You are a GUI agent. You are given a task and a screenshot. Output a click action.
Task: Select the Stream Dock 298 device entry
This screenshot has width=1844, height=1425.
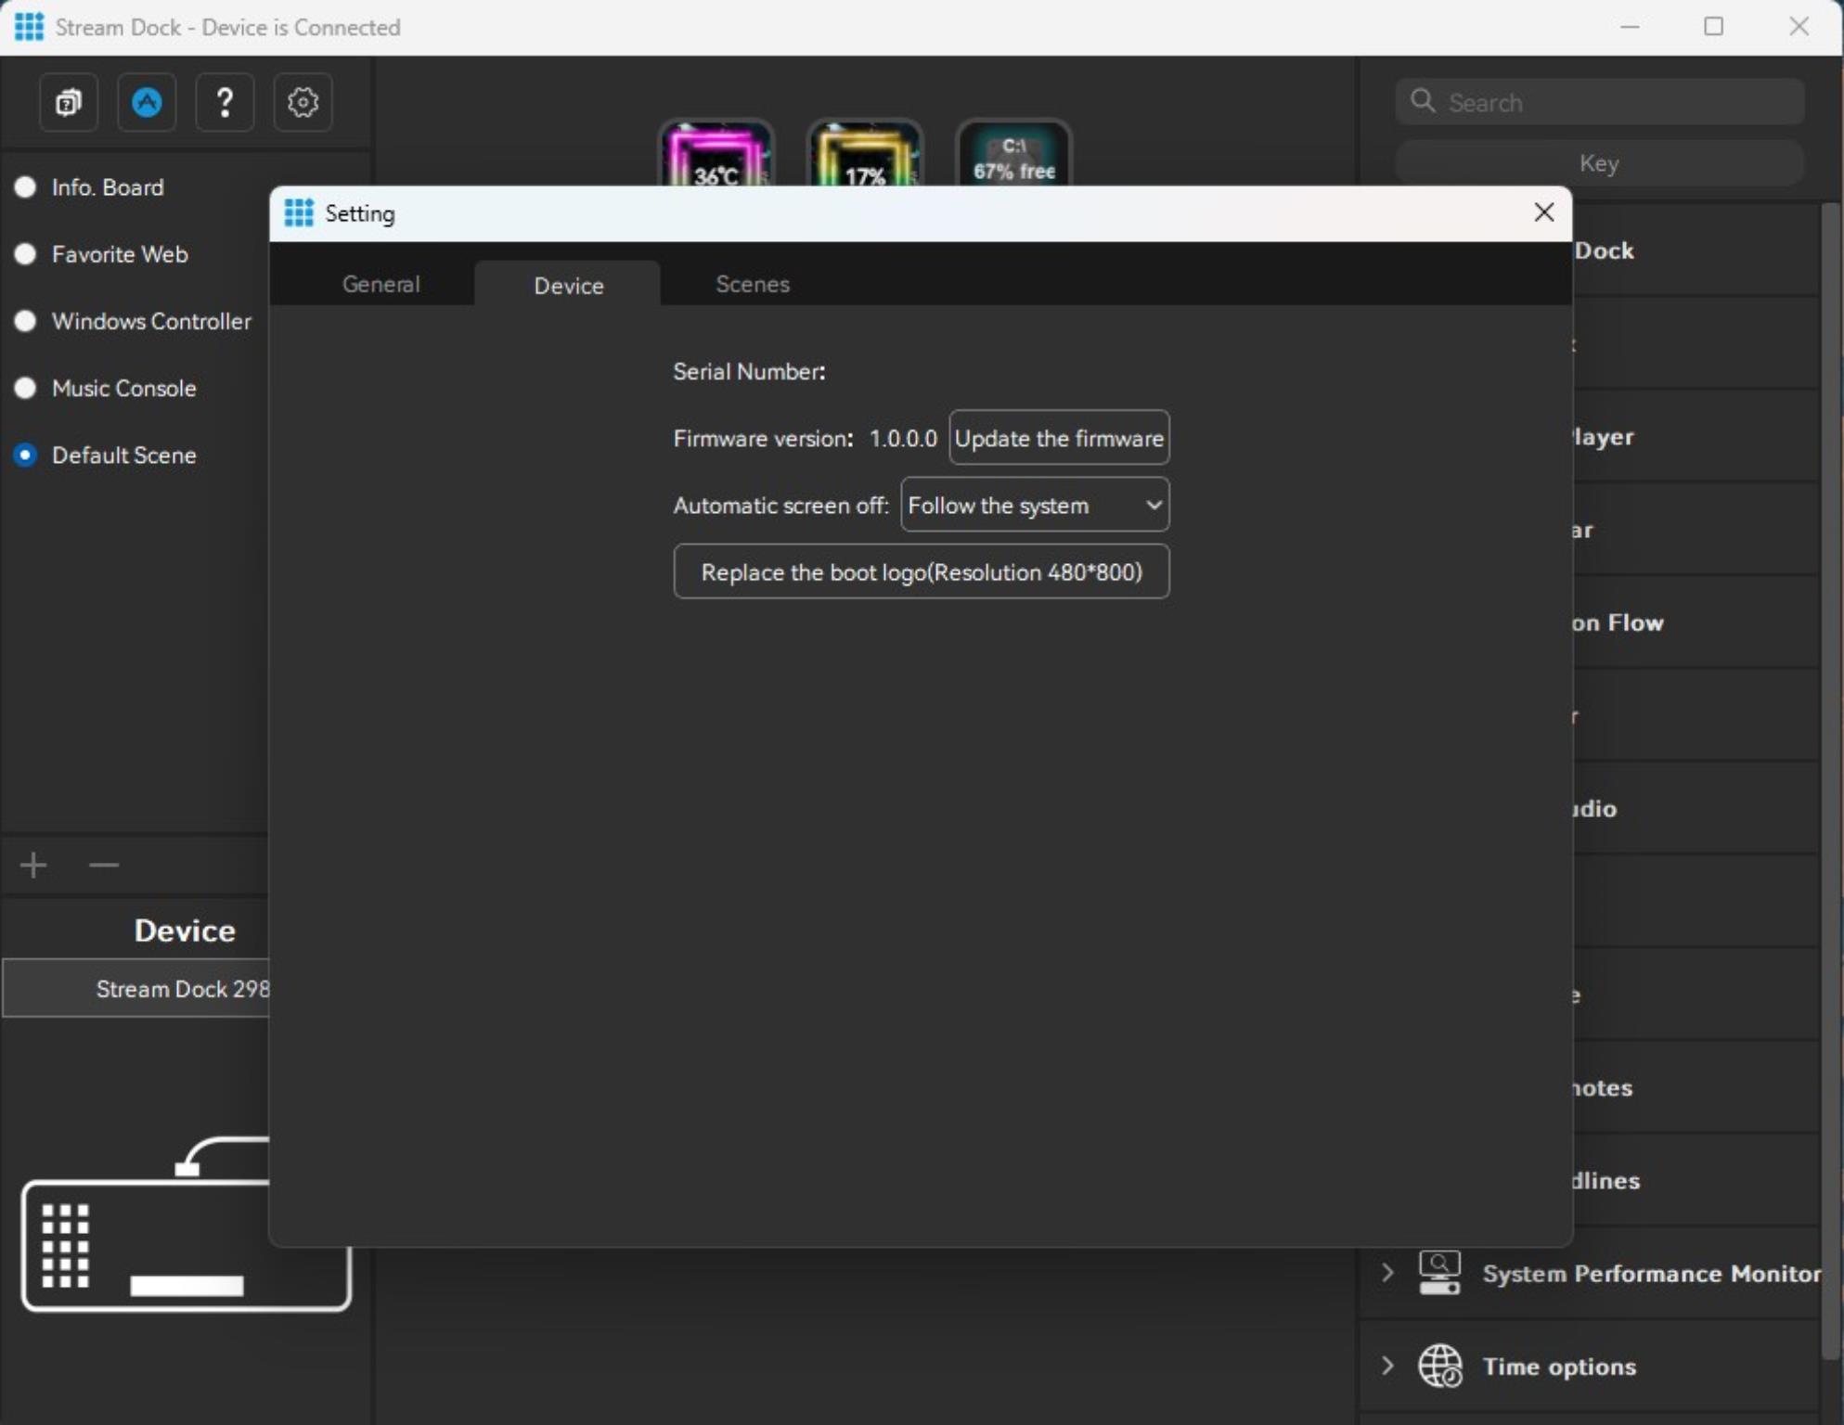coord(135,988)
